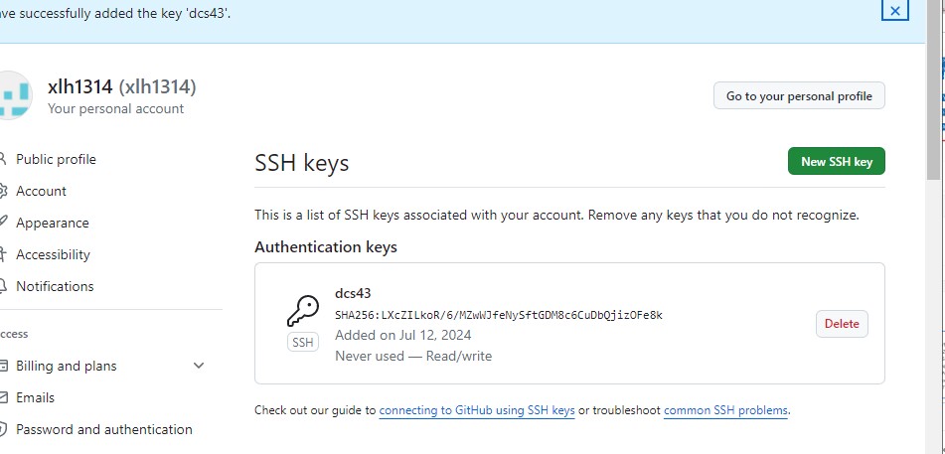The width and height of the screenshot is (945, 454).
Task: Click the shield icon beside Password and authentication
Action: [x=3, y=429]
